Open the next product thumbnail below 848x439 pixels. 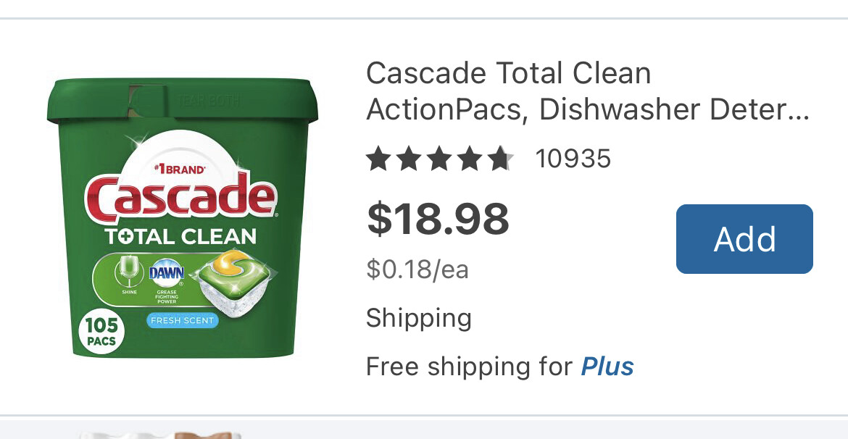160,435
